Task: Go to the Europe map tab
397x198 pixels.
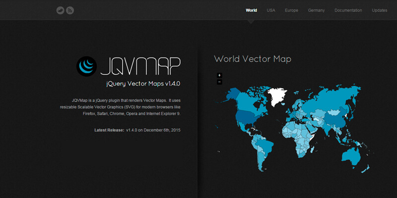Action: tap(291, 10)
